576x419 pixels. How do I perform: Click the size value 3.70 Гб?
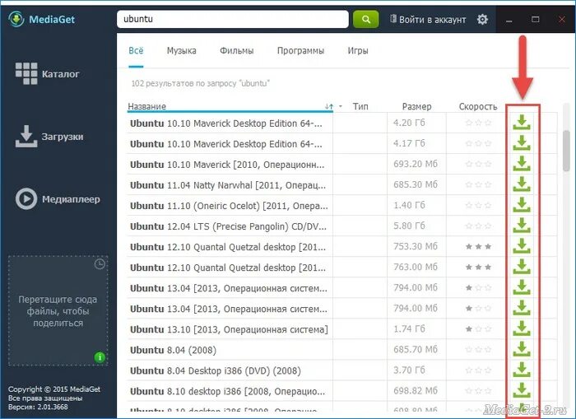tap(409, 370)
